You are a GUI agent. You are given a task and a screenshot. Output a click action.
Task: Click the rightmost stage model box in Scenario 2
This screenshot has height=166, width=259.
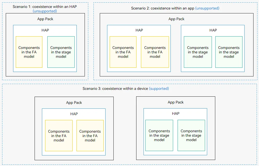[229, 52]
